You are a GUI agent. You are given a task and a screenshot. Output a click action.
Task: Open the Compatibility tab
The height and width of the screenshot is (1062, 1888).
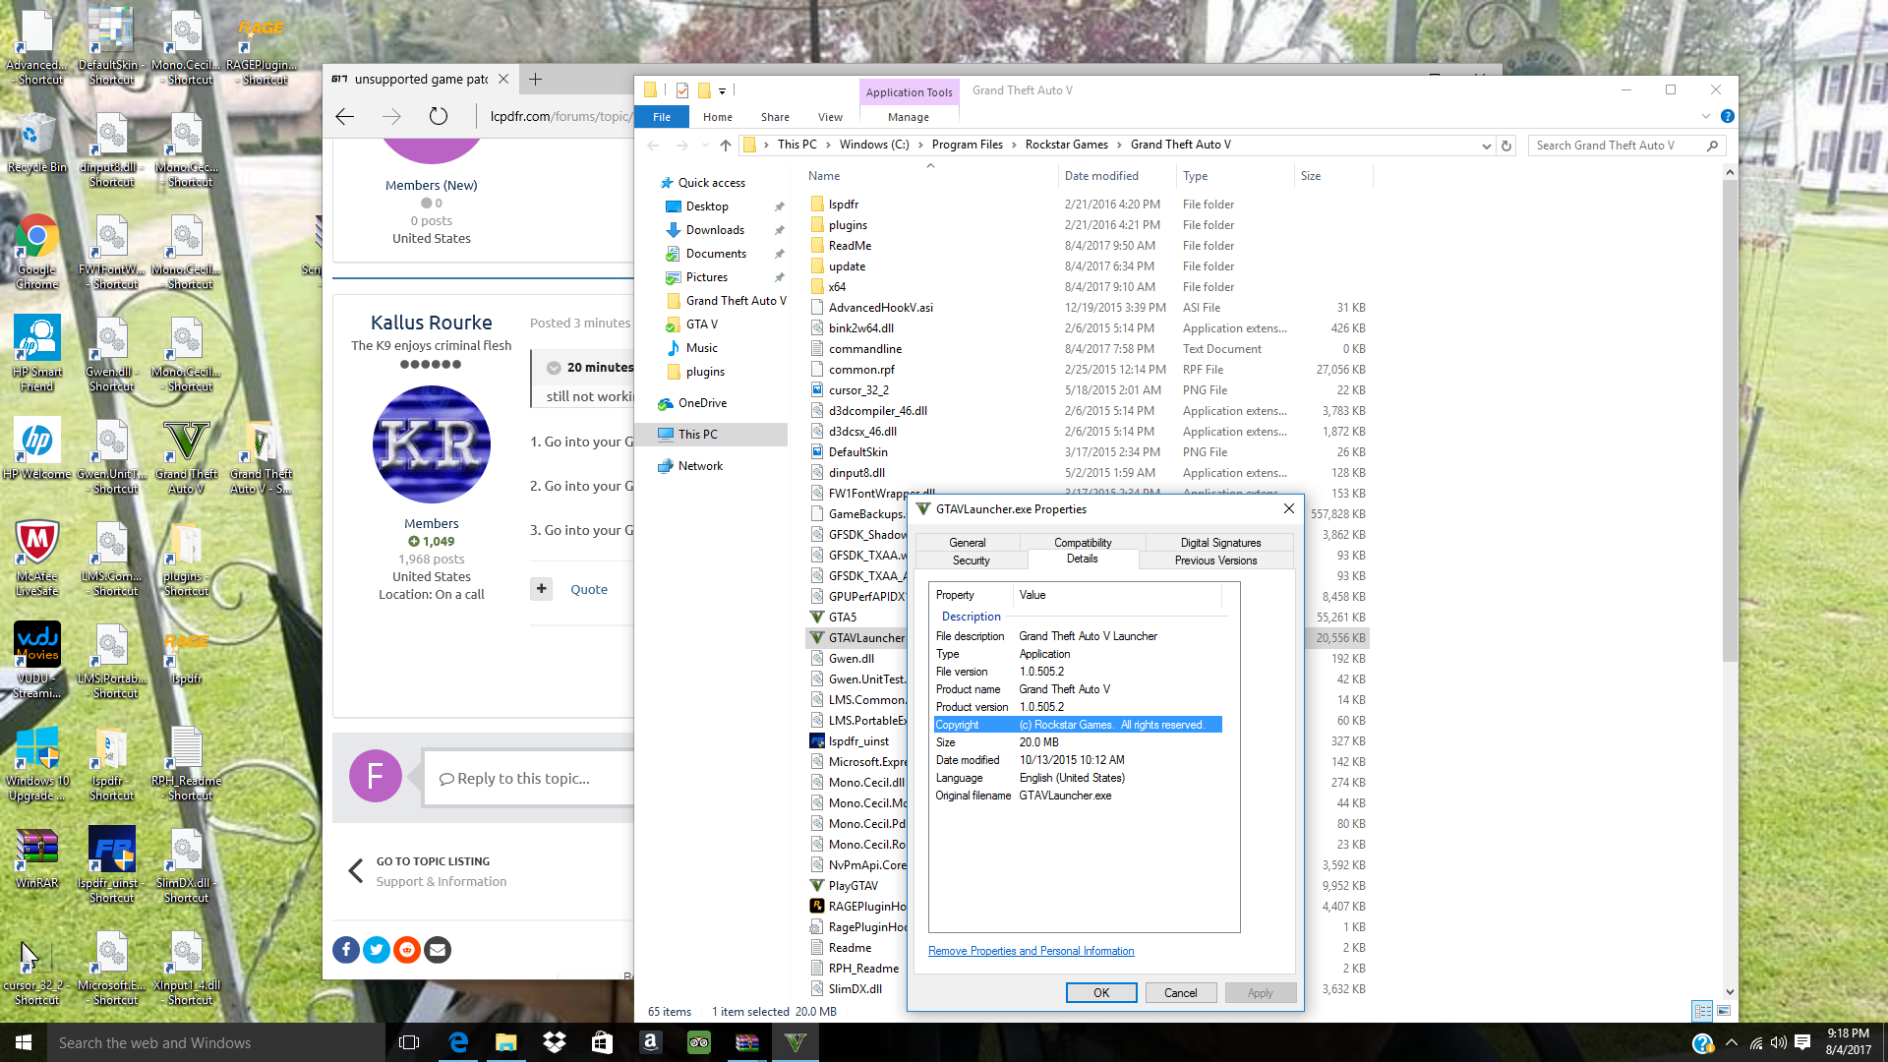click(1083, 543)
